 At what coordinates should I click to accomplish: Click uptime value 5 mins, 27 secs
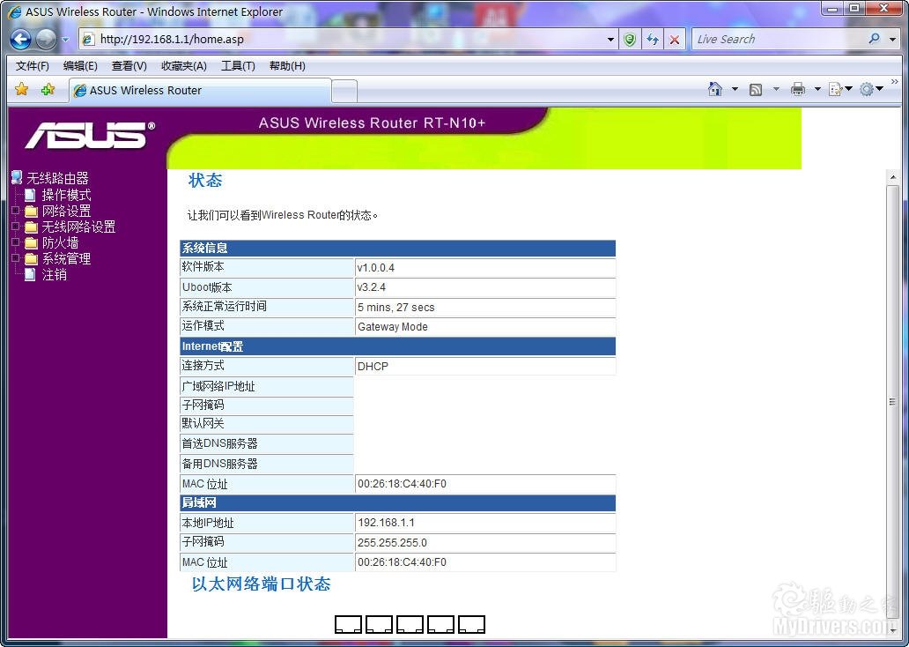(396, 308)
